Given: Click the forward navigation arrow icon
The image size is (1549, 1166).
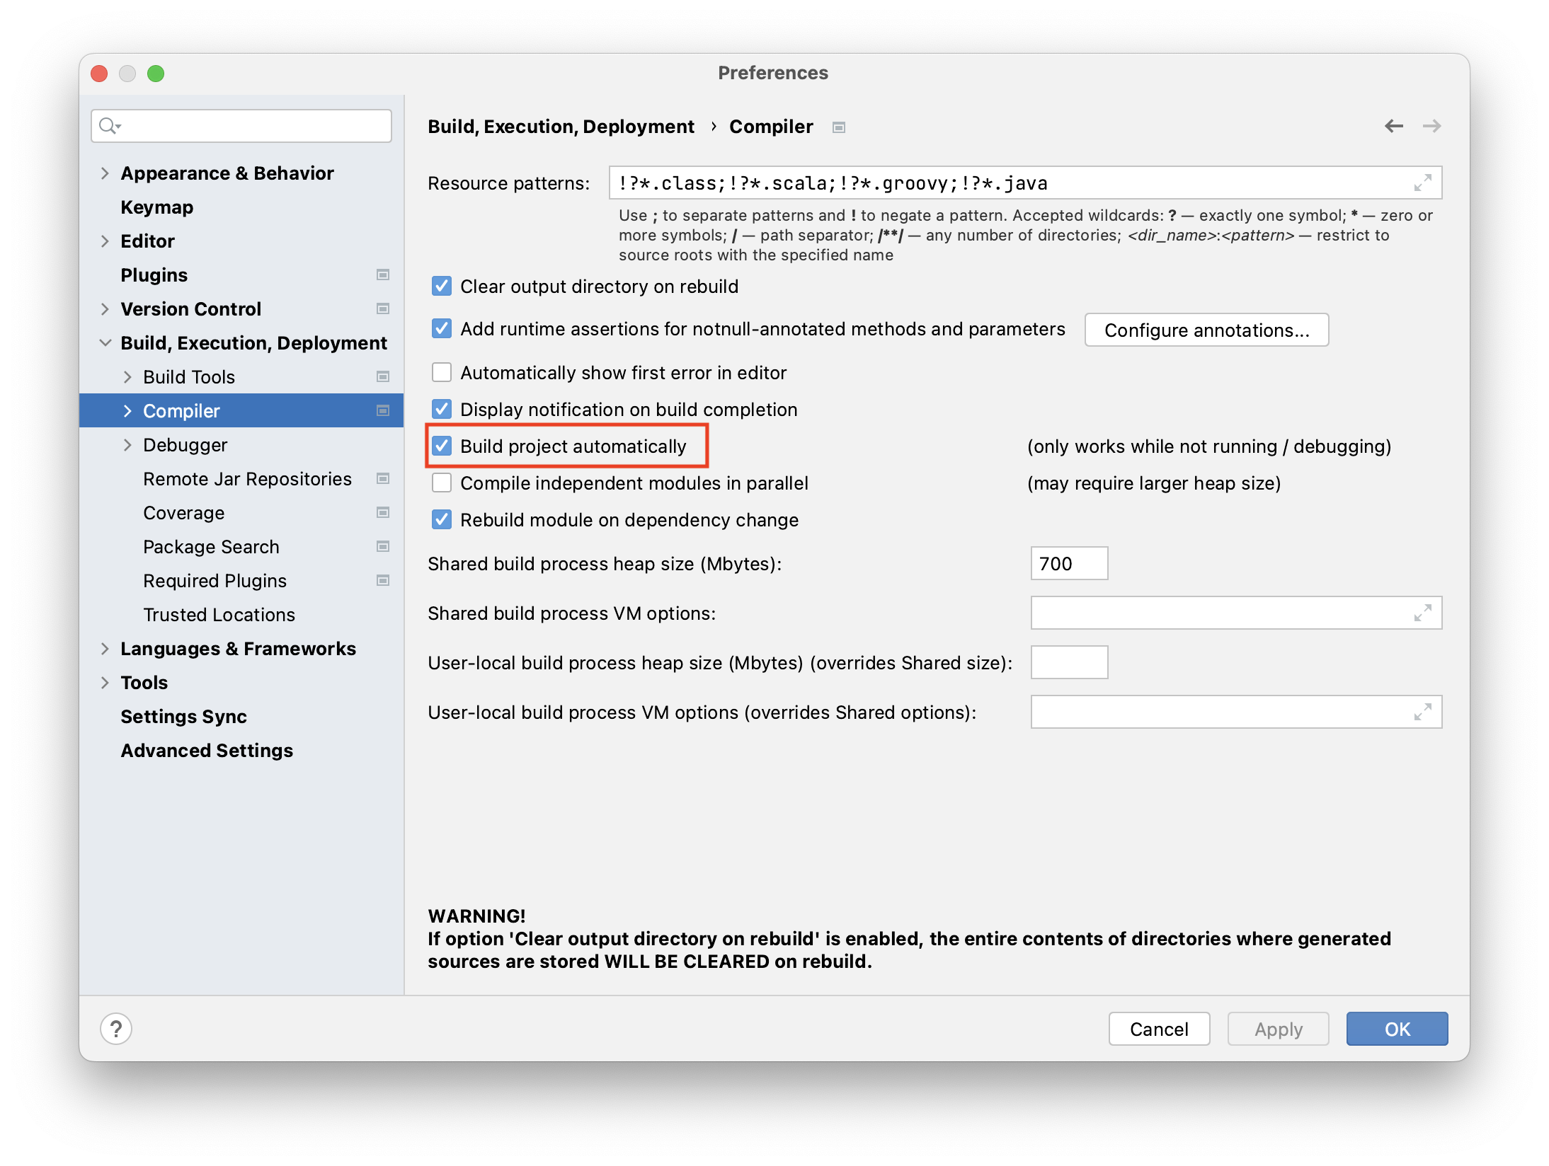Looking at the screenshot, I should click(1431, 126).
